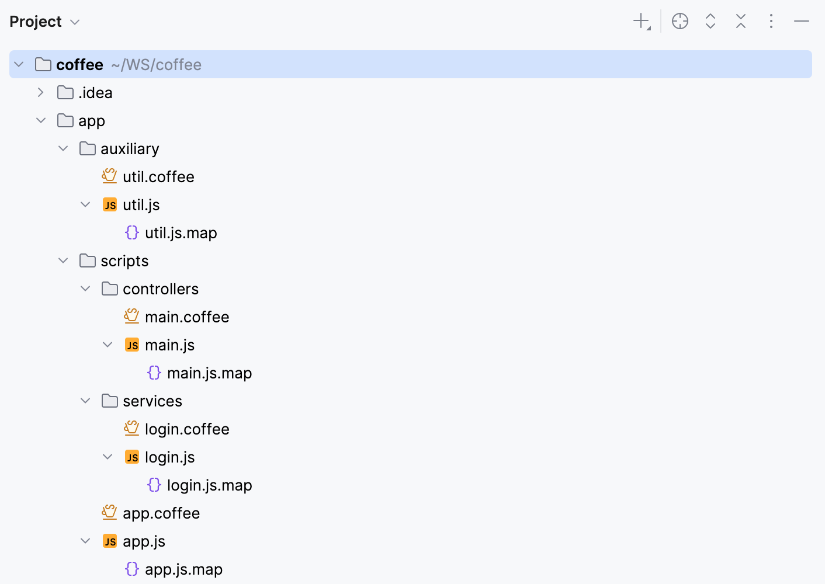Click the JS icon next to main.js
Screen dimensions: 825x584
(131, 345)
